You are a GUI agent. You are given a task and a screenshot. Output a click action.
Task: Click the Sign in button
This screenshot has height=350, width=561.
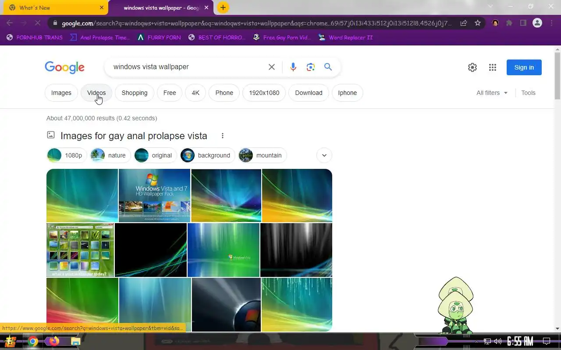(524, 67)
